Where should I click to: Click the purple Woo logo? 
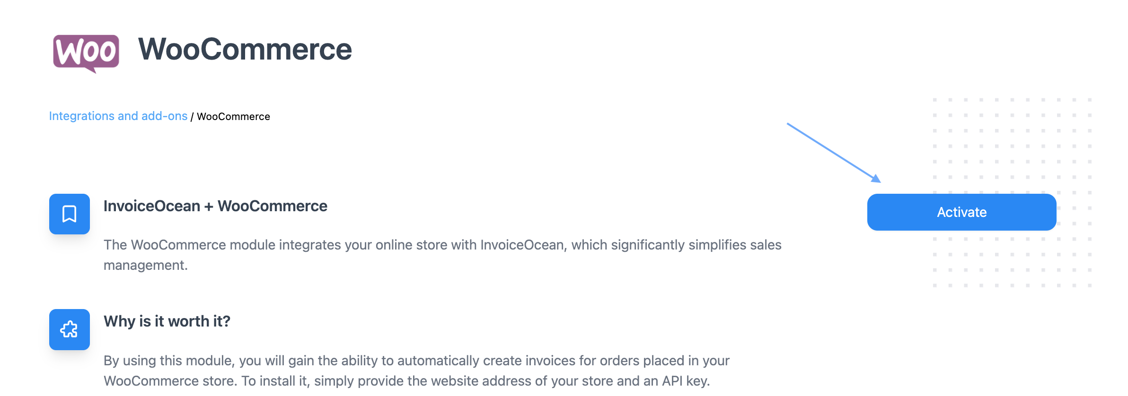[x=86, y=52]
